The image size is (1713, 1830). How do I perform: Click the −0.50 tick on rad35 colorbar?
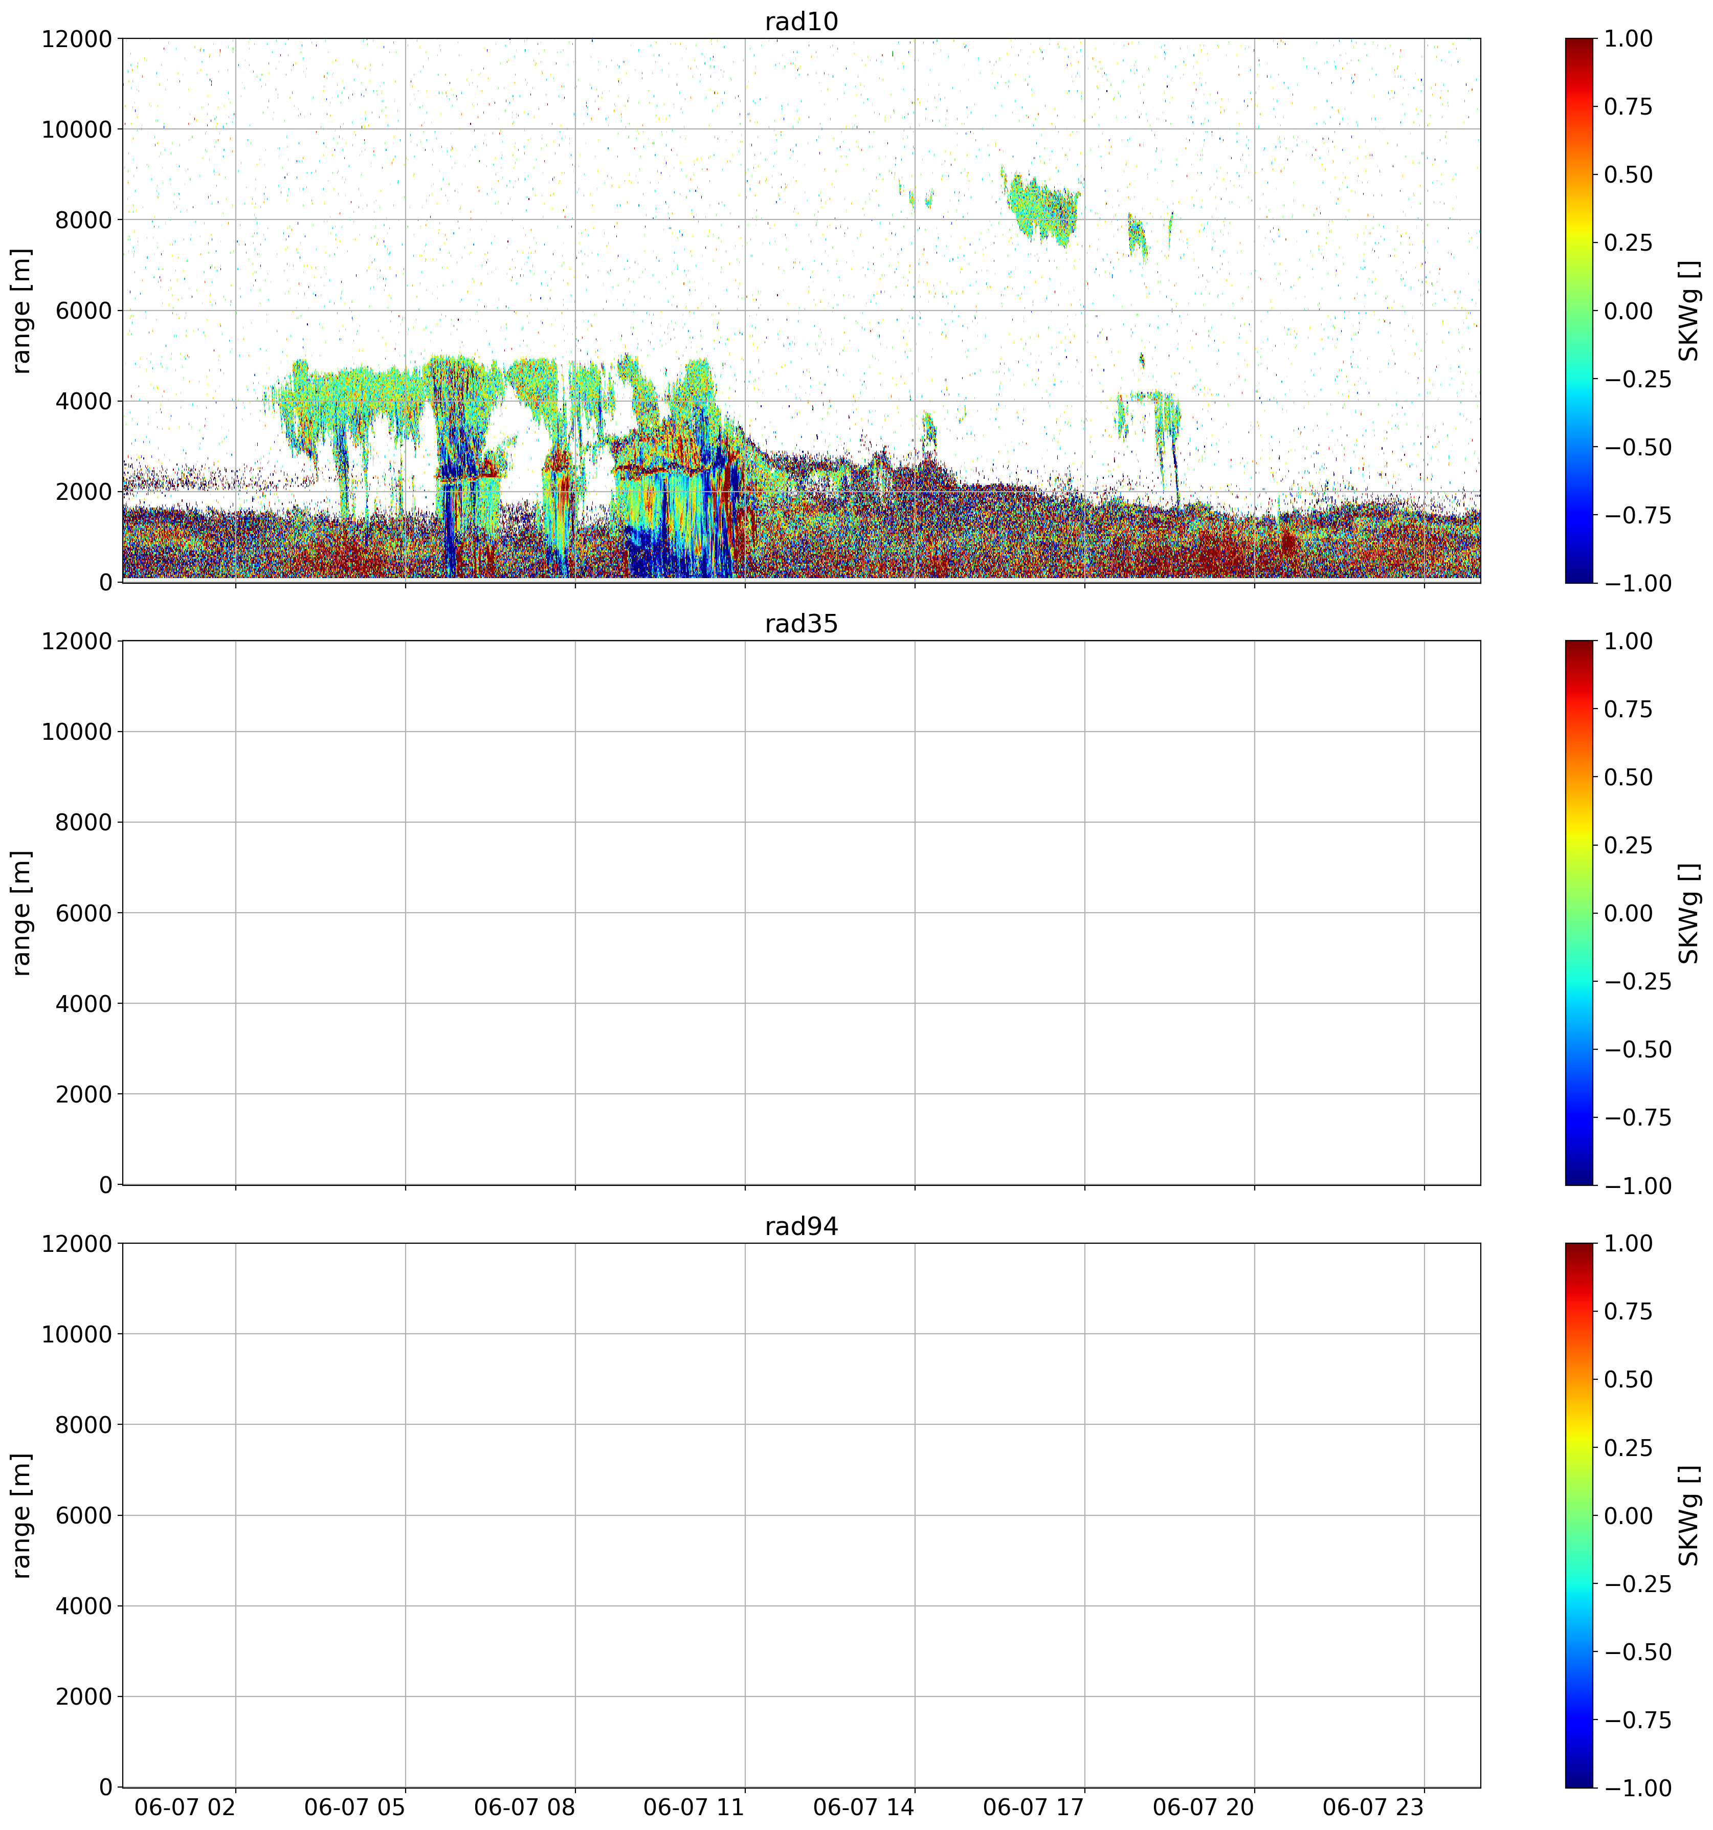(1637, 1049)
